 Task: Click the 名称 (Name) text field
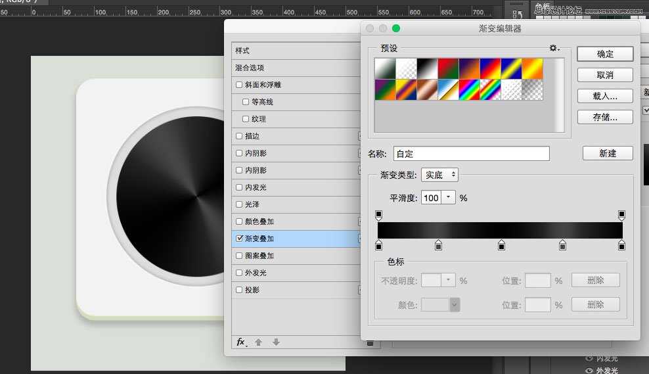(x=471, y=154)
